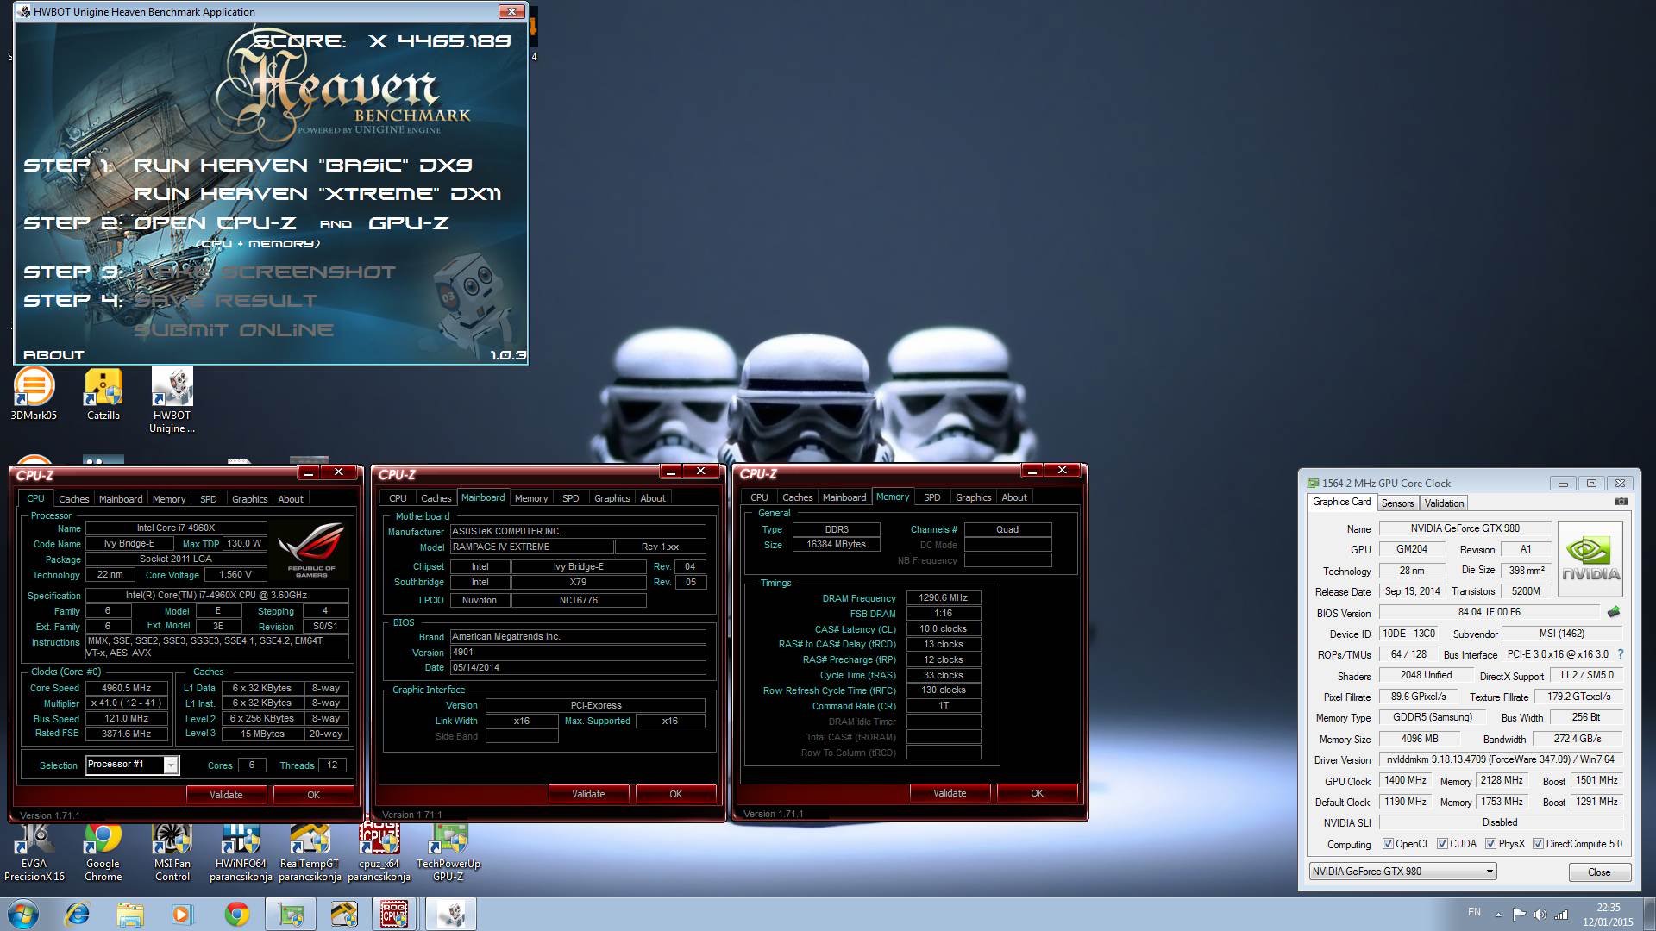The width and height of the screenshot is (1656, 931).
Task: Toggle the PhysX checkbox in GPU-Z
Action: (x=1490, y=844)
